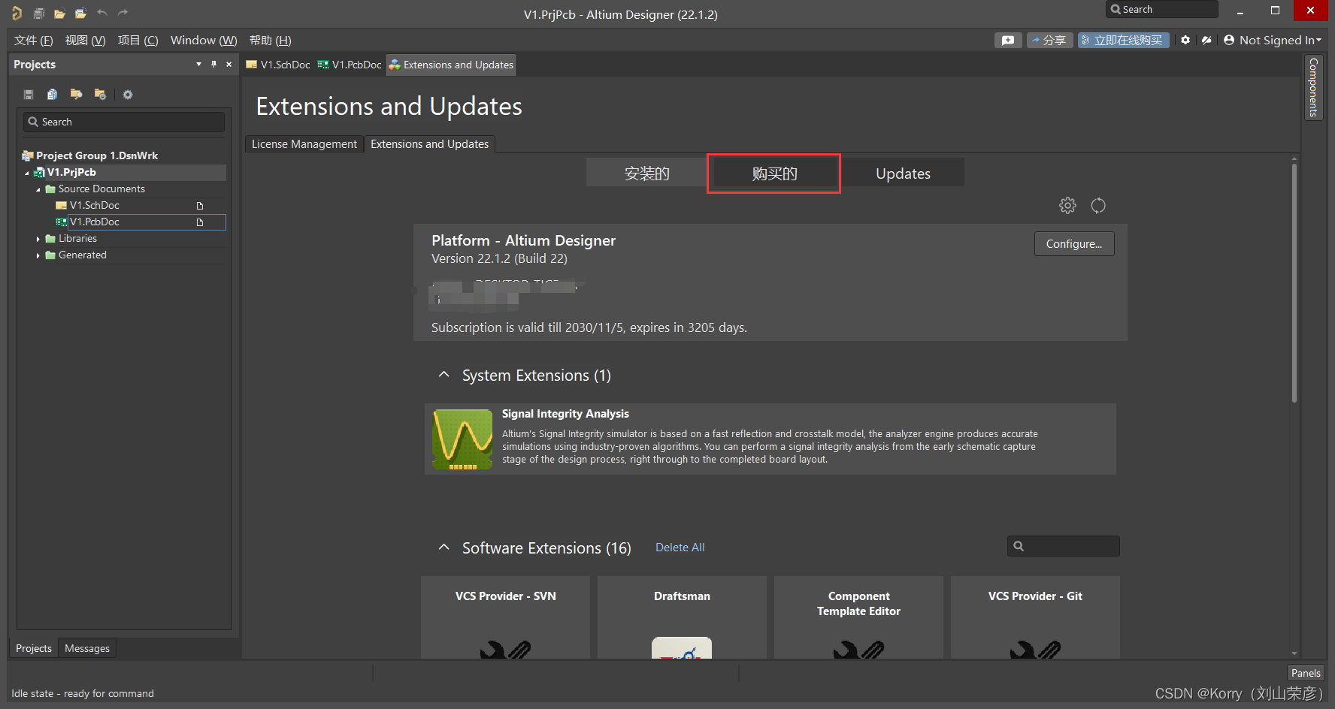Screen dimensions: 1335x709
Task: Click the compile documents icon in Projects panel
Action: [52, 94]
